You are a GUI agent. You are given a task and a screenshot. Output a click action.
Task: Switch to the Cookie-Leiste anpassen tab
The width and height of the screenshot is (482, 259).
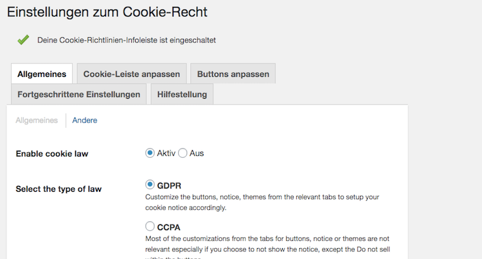point(132,74)
